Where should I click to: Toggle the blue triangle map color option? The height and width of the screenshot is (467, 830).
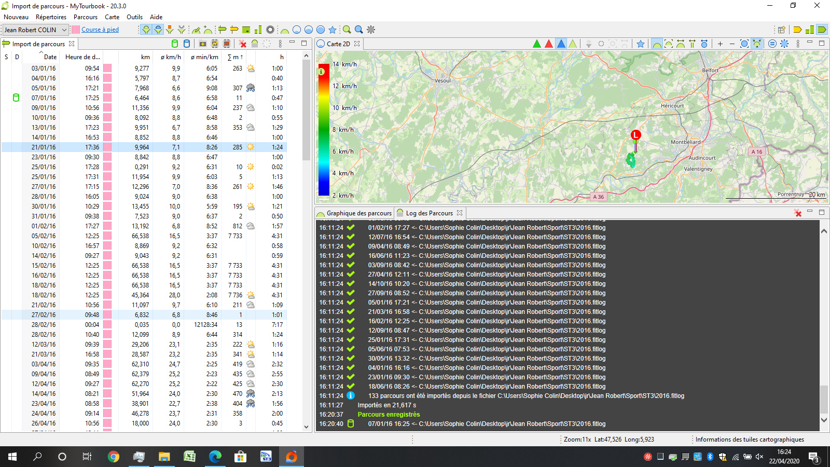561,44
